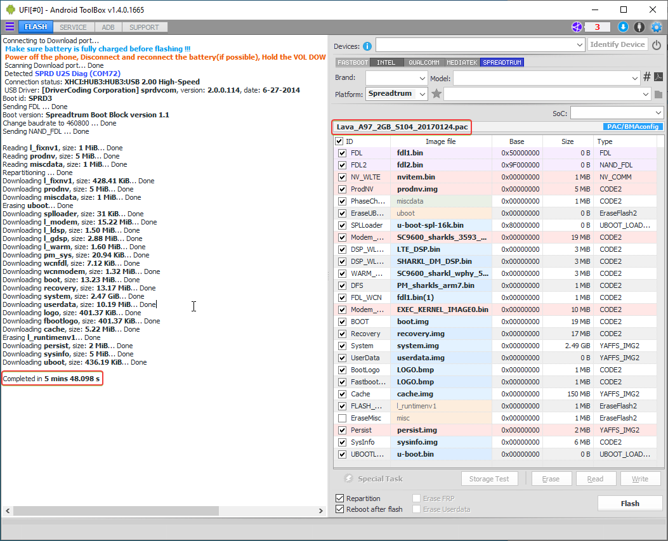This screenshot has width=668, height=541.
Task: Open the hamburger main menu
Action: pyautogui.click(x=10, y=27)
